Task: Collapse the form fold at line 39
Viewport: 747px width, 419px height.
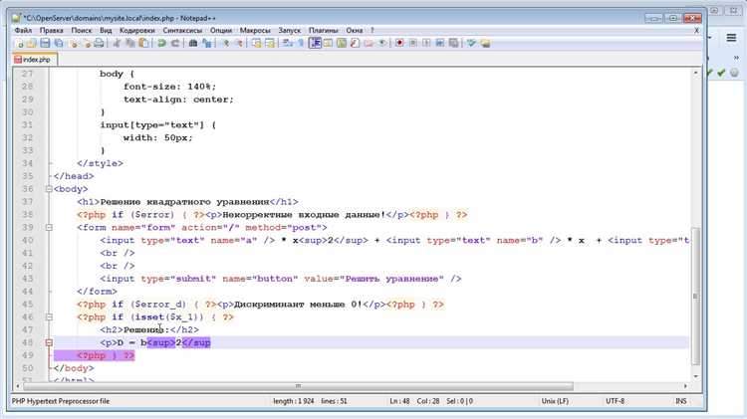Action: (x=49, y=228)
